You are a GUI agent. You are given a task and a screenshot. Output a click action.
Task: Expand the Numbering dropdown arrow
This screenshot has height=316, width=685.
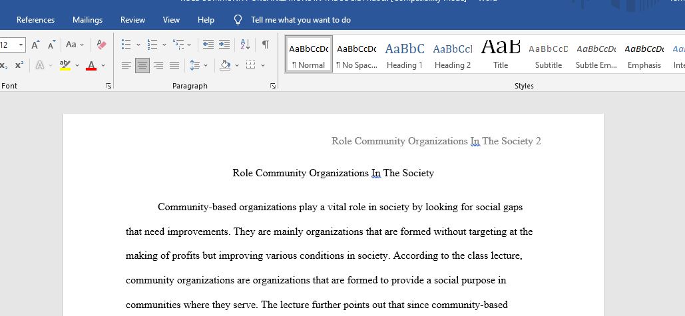[x=164, y=45]
